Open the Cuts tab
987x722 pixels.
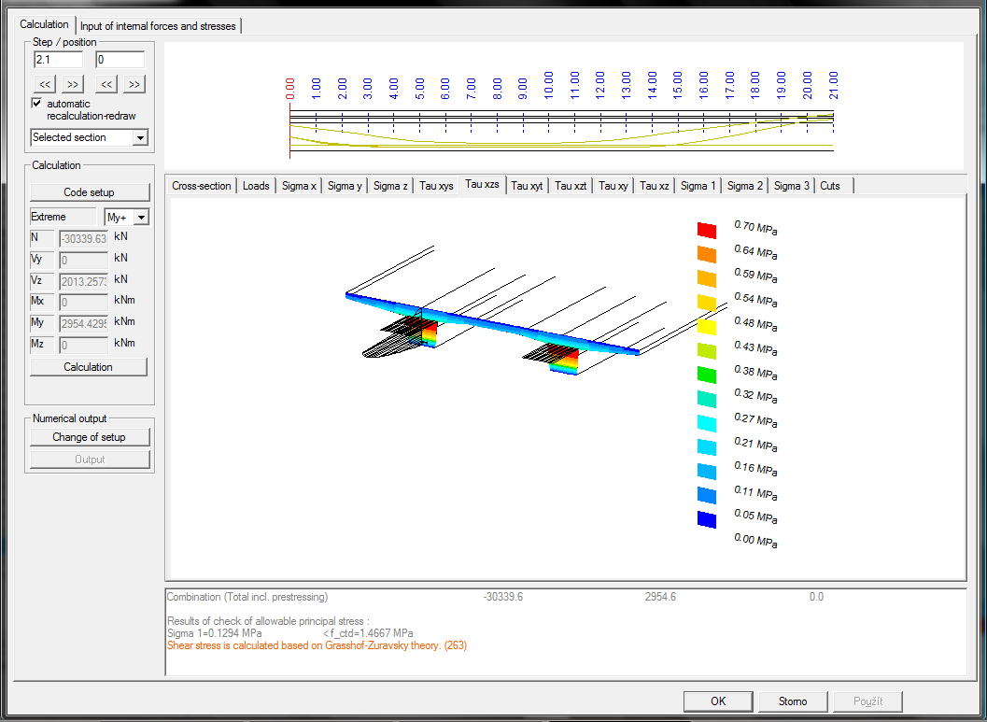pos(830,186)
